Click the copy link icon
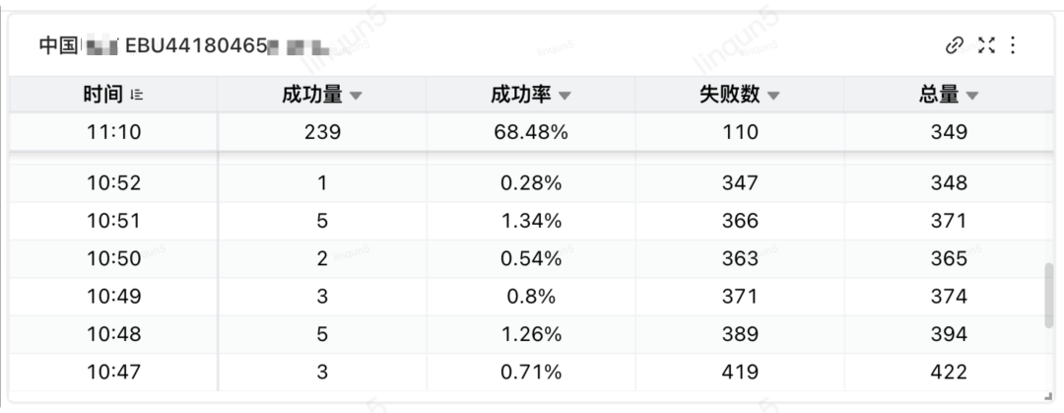 coord(954,44)
